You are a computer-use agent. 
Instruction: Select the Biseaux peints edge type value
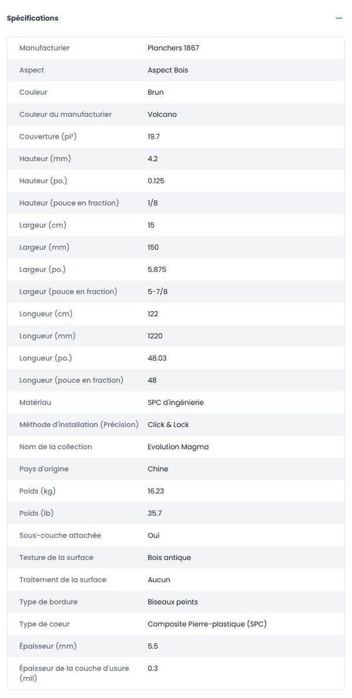[x=172, y=602]
